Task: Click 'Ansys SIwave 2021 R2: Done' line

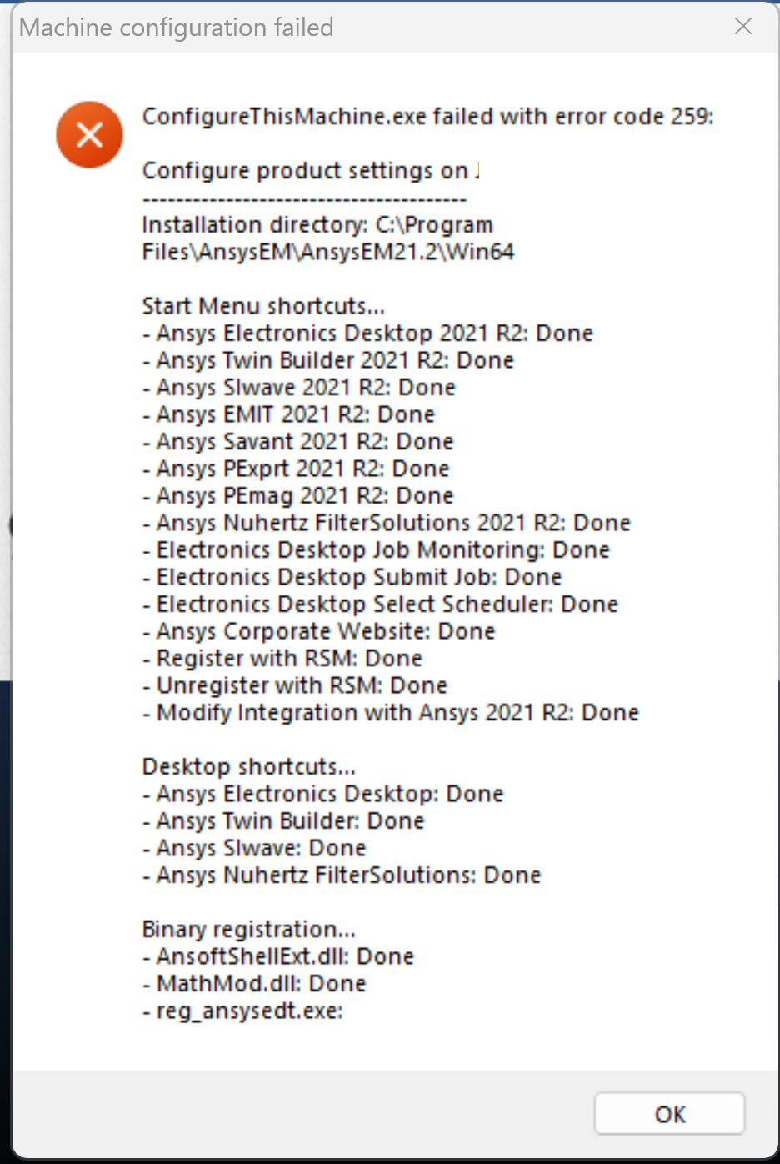Action: point(299,387)
